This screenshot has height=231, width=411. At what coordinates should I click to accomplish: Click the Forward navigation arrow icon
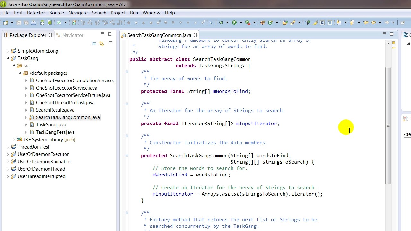pos(387,22)
